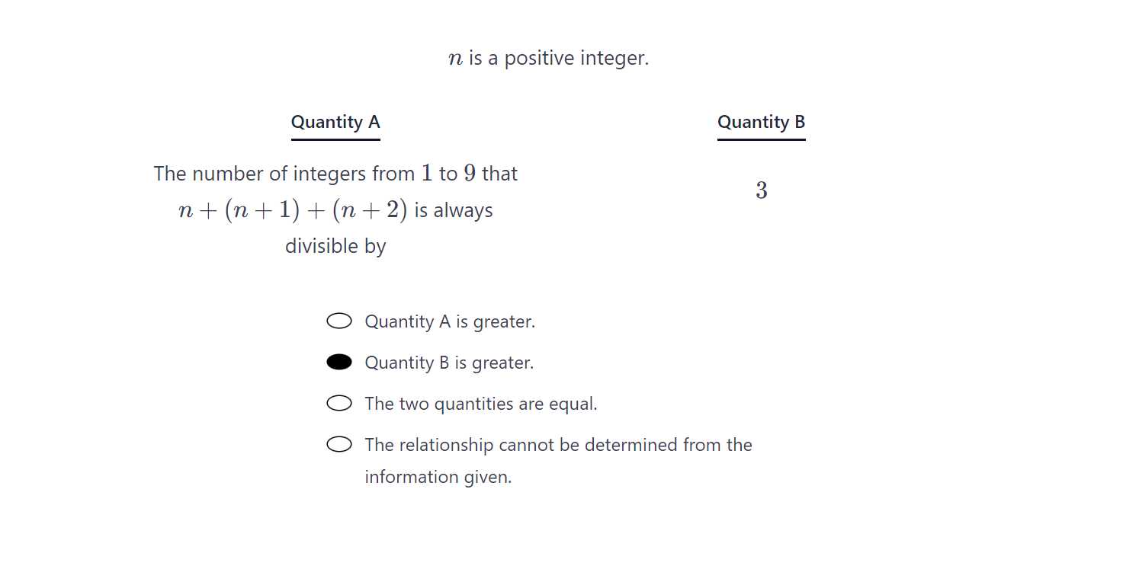Click the value 3 under Quantity B

point(761,190)
